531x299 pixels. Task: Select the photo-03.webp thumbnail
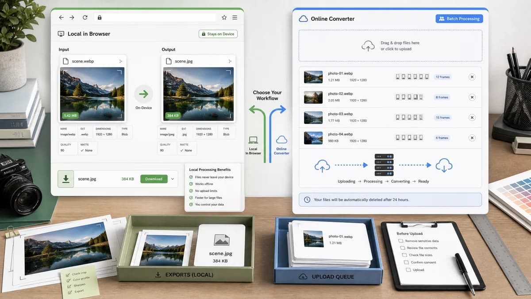coord(313,117)
